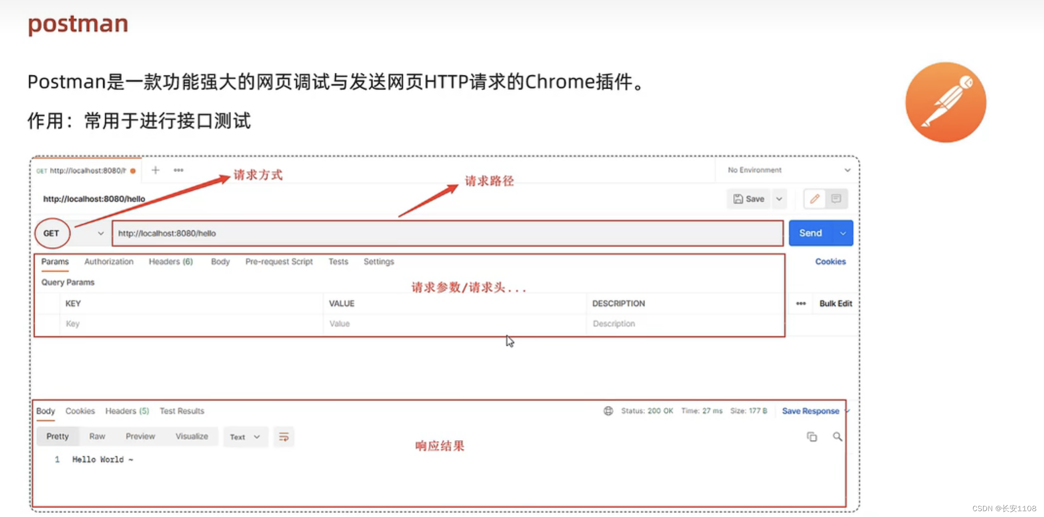
Task: Open the Test Results tab
Action: (182, 411)
